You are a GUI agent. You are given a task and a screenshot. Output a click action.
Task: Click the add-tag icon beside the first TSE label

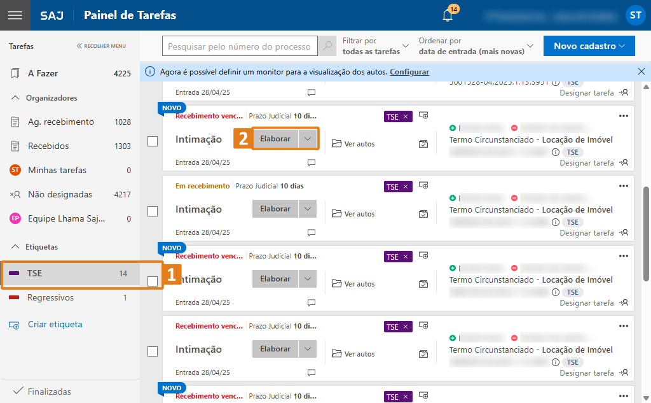pyautogui.click(x=423, y=115)
